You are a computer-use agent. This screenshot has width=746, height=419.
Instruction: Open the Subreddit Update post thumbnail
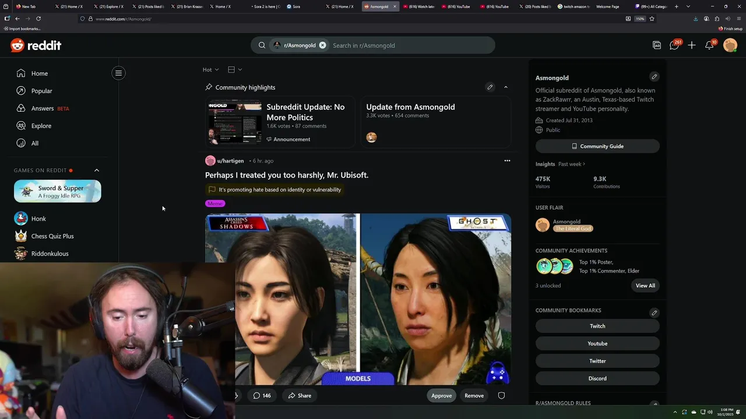point(235,122)
